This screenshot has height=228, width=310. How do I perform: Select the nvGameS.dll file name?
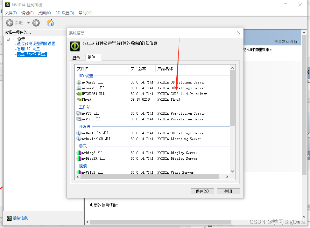click(x=92, y=82)
